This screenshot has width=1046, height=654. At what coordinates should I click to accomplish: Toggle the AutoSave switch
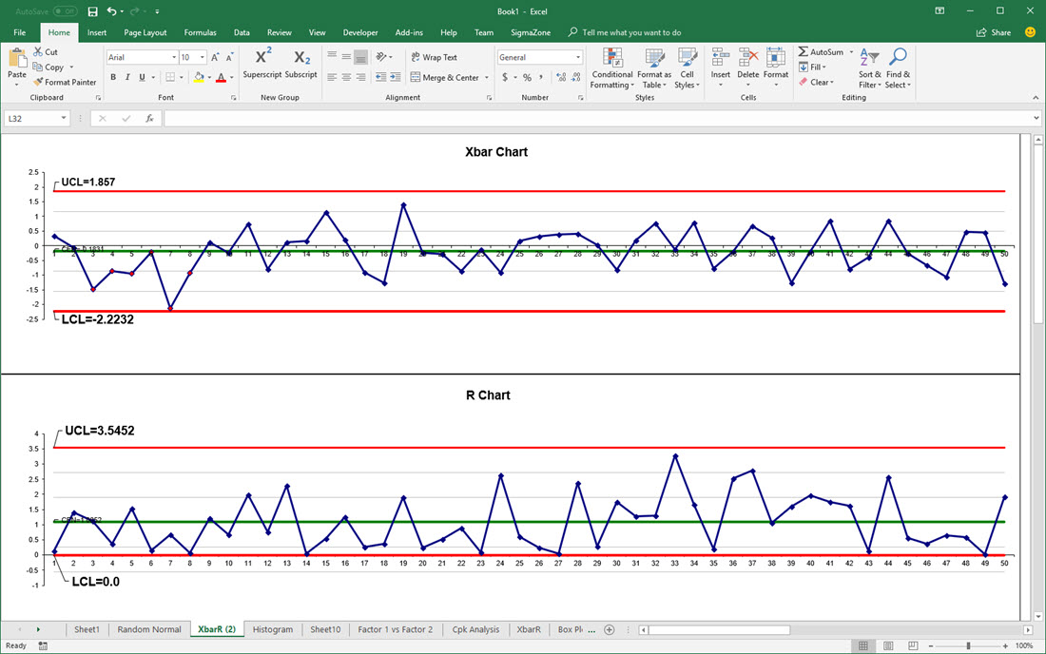[65, 11]
